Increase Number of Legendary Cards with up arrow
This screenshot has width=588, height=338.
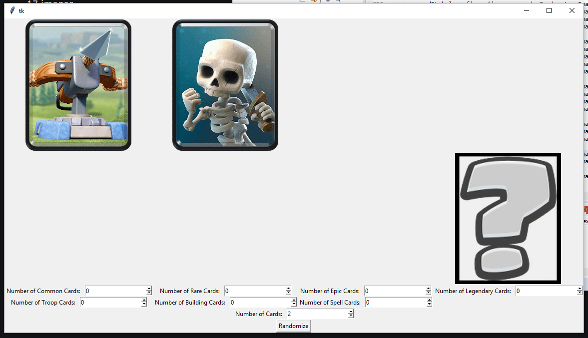(580, 289)
